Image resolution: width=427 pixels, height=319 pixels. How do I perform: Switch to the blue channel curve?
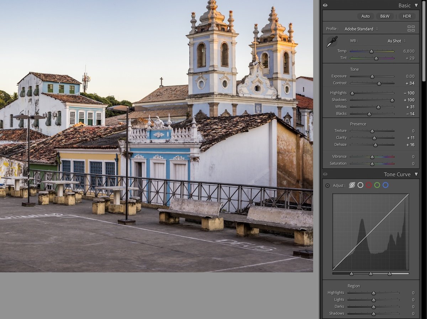(x=385, y=185)
